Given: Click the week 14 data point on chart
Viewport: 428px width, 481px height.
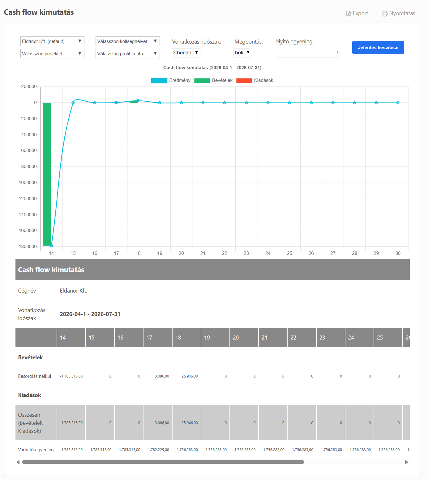Looking at the screenshot, I should point(51,246).
